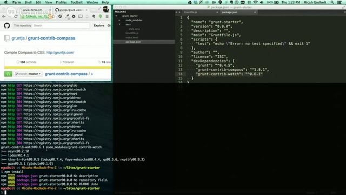Open the Edit menu in menu bar

pos(38,2)
